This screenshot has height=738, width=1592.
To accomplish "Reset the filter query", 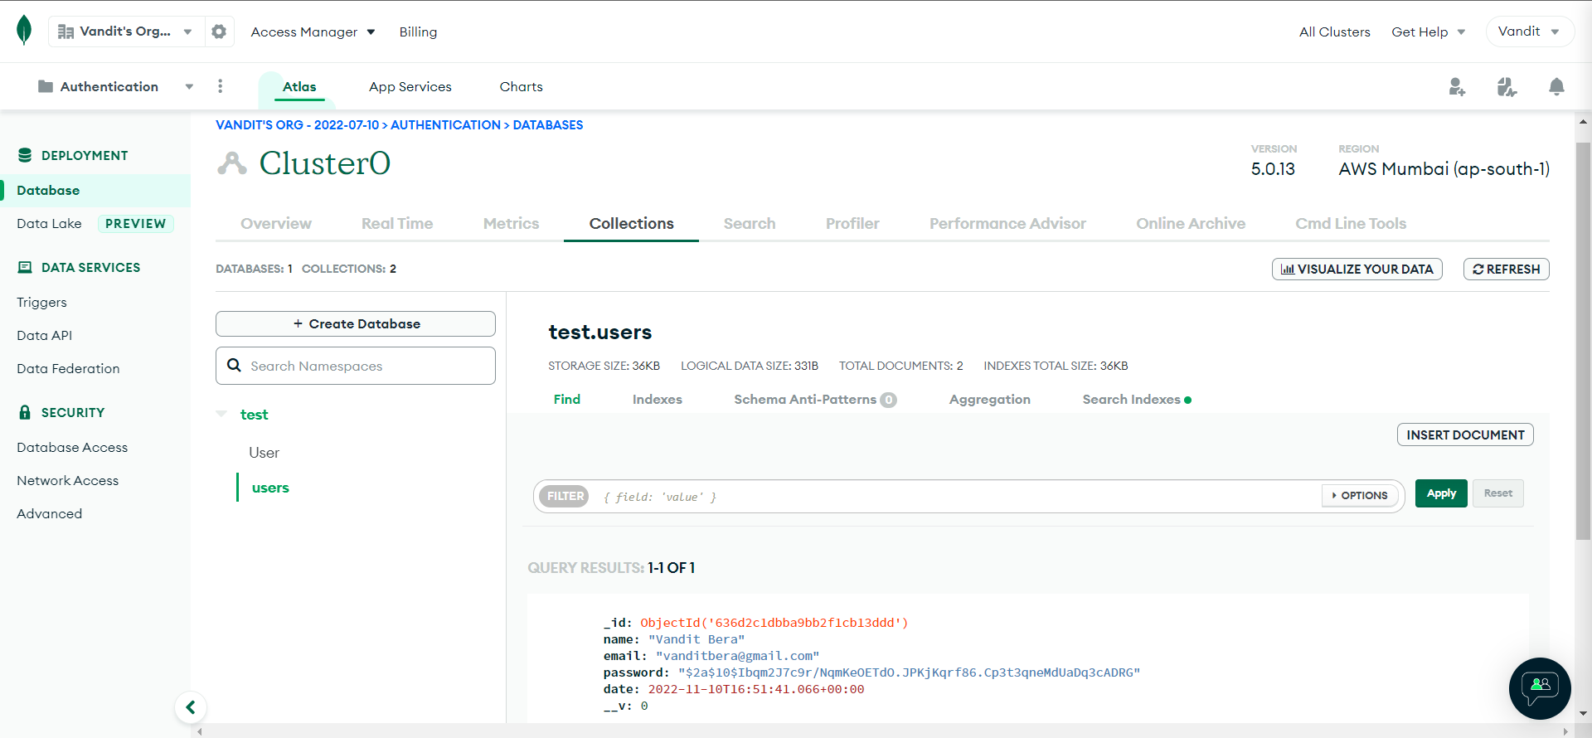I will pos(1497,493).
